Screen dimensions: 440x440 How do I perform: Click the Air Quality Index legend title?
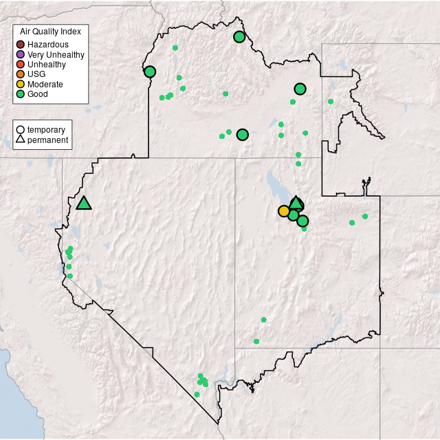click(51, 32)
